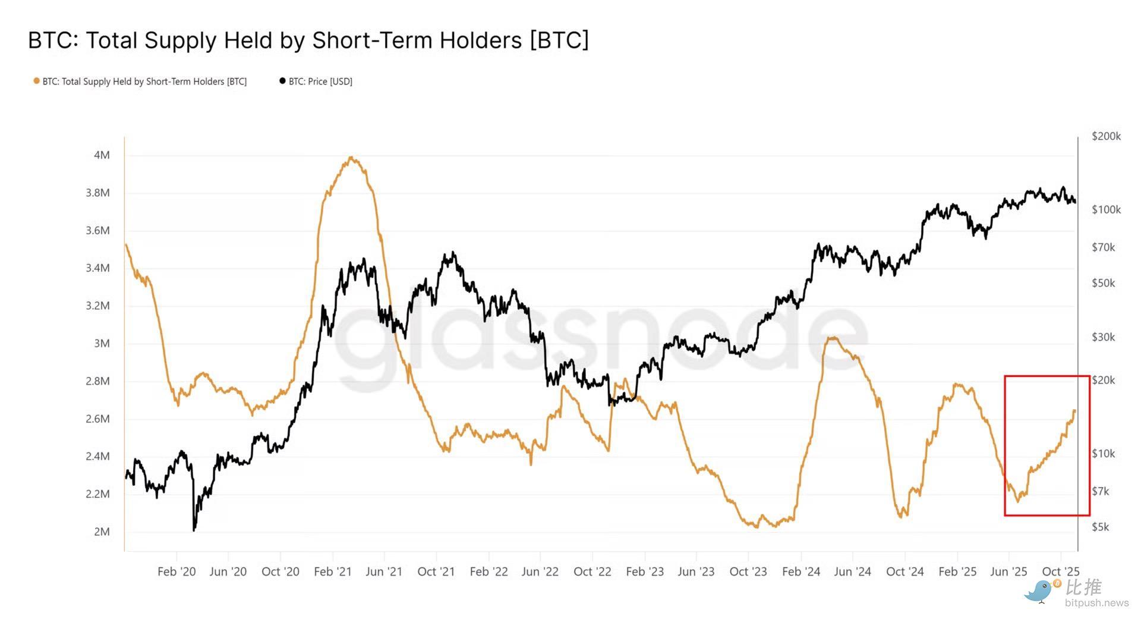This screenshot has width=1141, height=619.
Task: Select the Feb '20 x-axis label
Action: pos(176,571)
